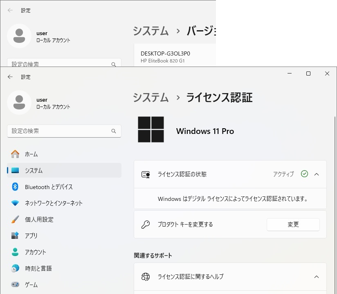Click DESKTOP-G3OL3P0 device name
The height and width of the screenshot is (294, 337).
click(x=165, y=53)
